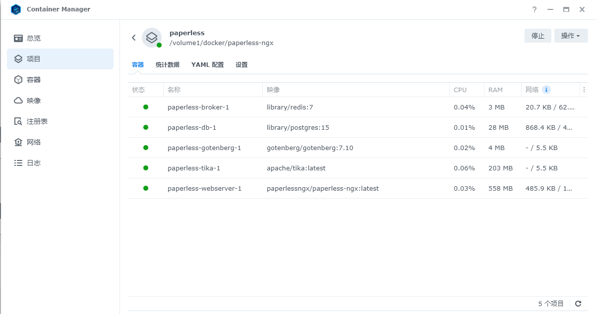596x314 pixels.
Task: Open the column options three-dot menu
Action: click(x=584, y=90)
